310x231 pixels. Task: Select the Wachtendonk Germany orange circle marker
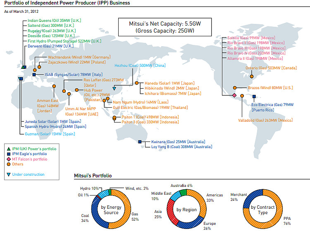coord(35,70)
